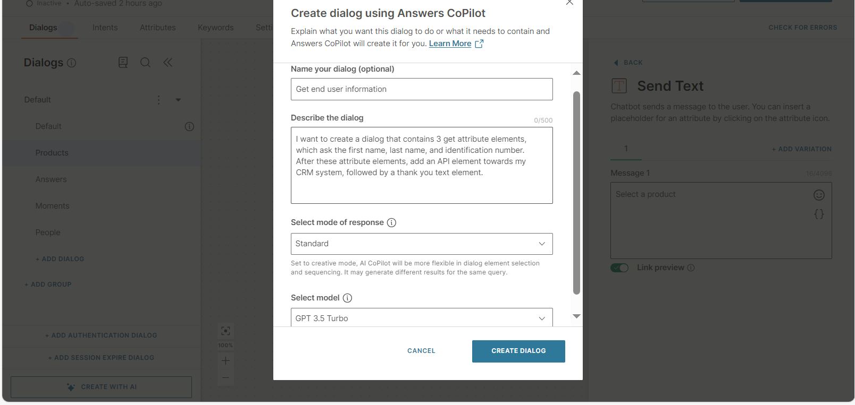
Task: Open the Attributes tab
Action: [157, 28]
